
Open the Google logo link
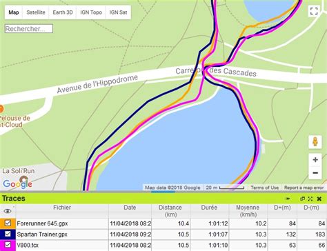coord(17,183)
